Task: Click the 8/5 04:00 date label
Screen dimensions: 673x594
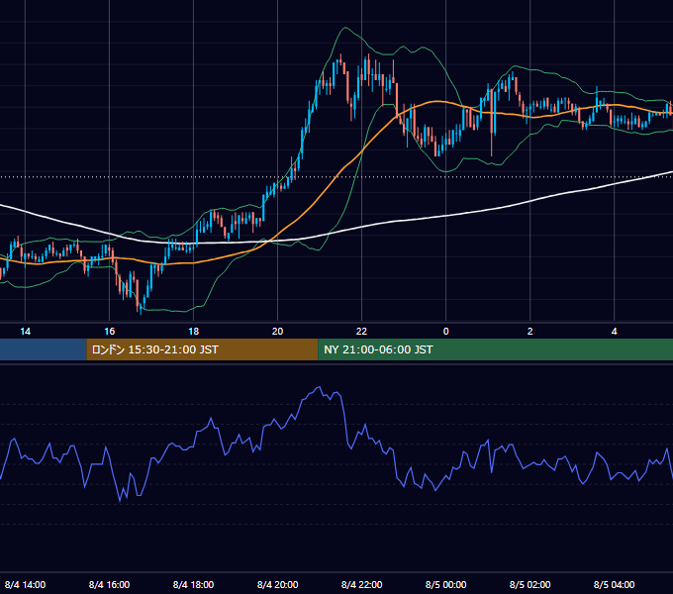Action: click(615, 584)
